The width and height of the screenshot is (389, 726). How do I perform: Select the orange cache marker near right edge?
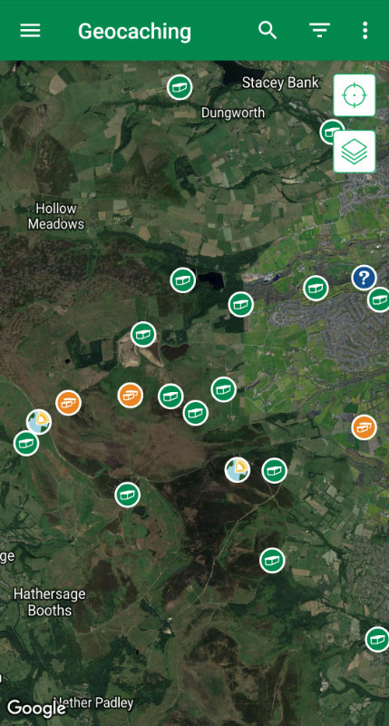pyautogui.click(x=364, y=427)
